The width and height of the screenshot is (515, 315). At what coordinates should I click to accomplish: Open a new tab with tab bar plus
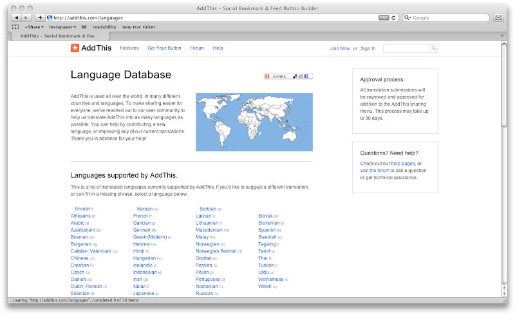(x=502, y=36)
